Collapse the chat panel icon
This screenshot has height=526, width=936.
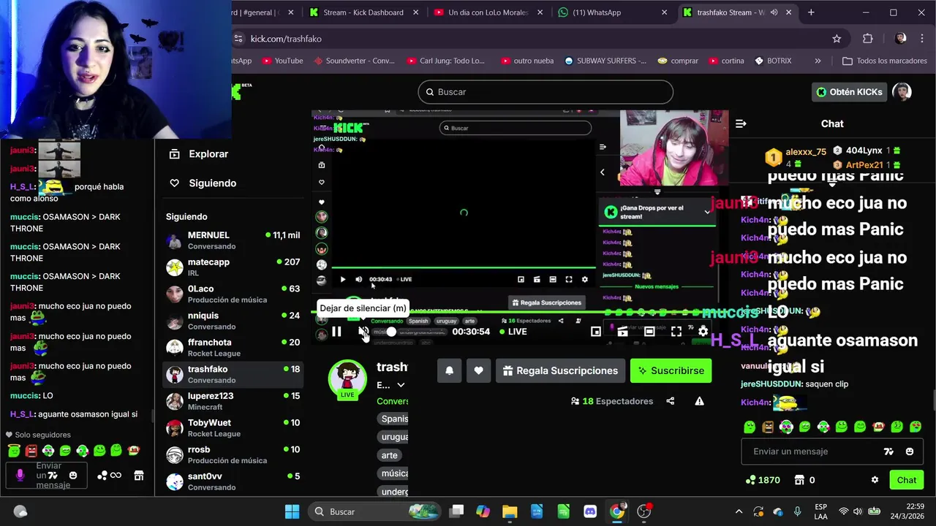coord(741,123)
